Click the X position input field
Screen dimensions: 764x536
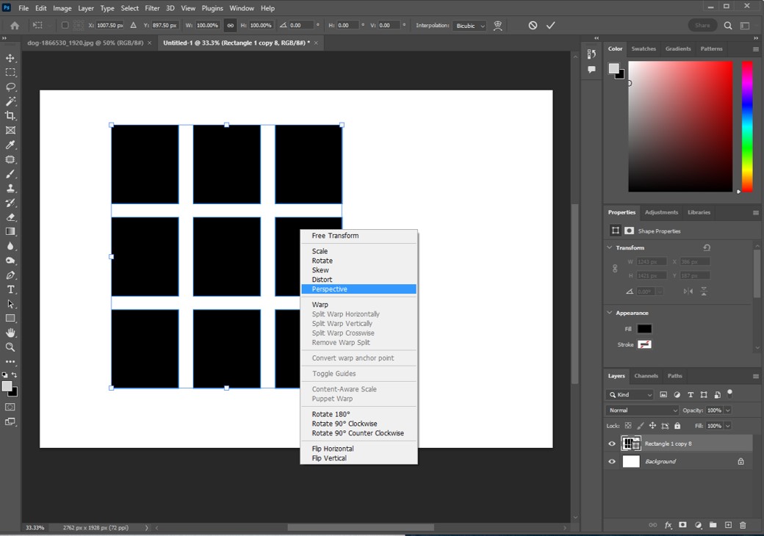[x=109, y=25]
